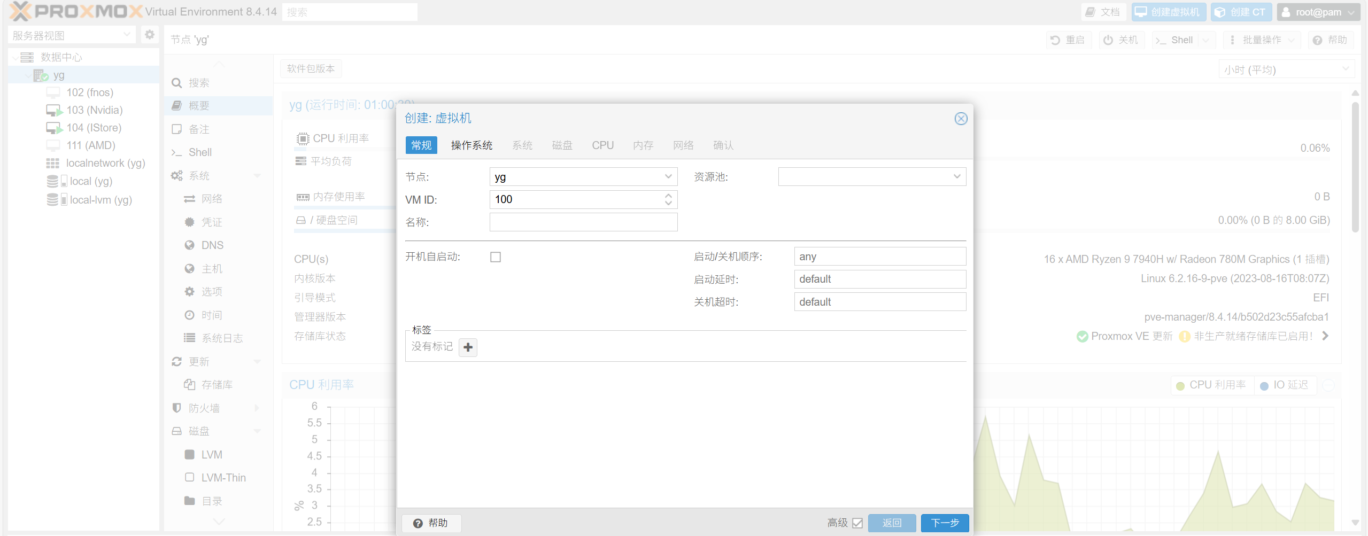Open Bulk Actions (批量操作) menu
This screenshot has height=536, width=1368.
tap(1261, 40)
